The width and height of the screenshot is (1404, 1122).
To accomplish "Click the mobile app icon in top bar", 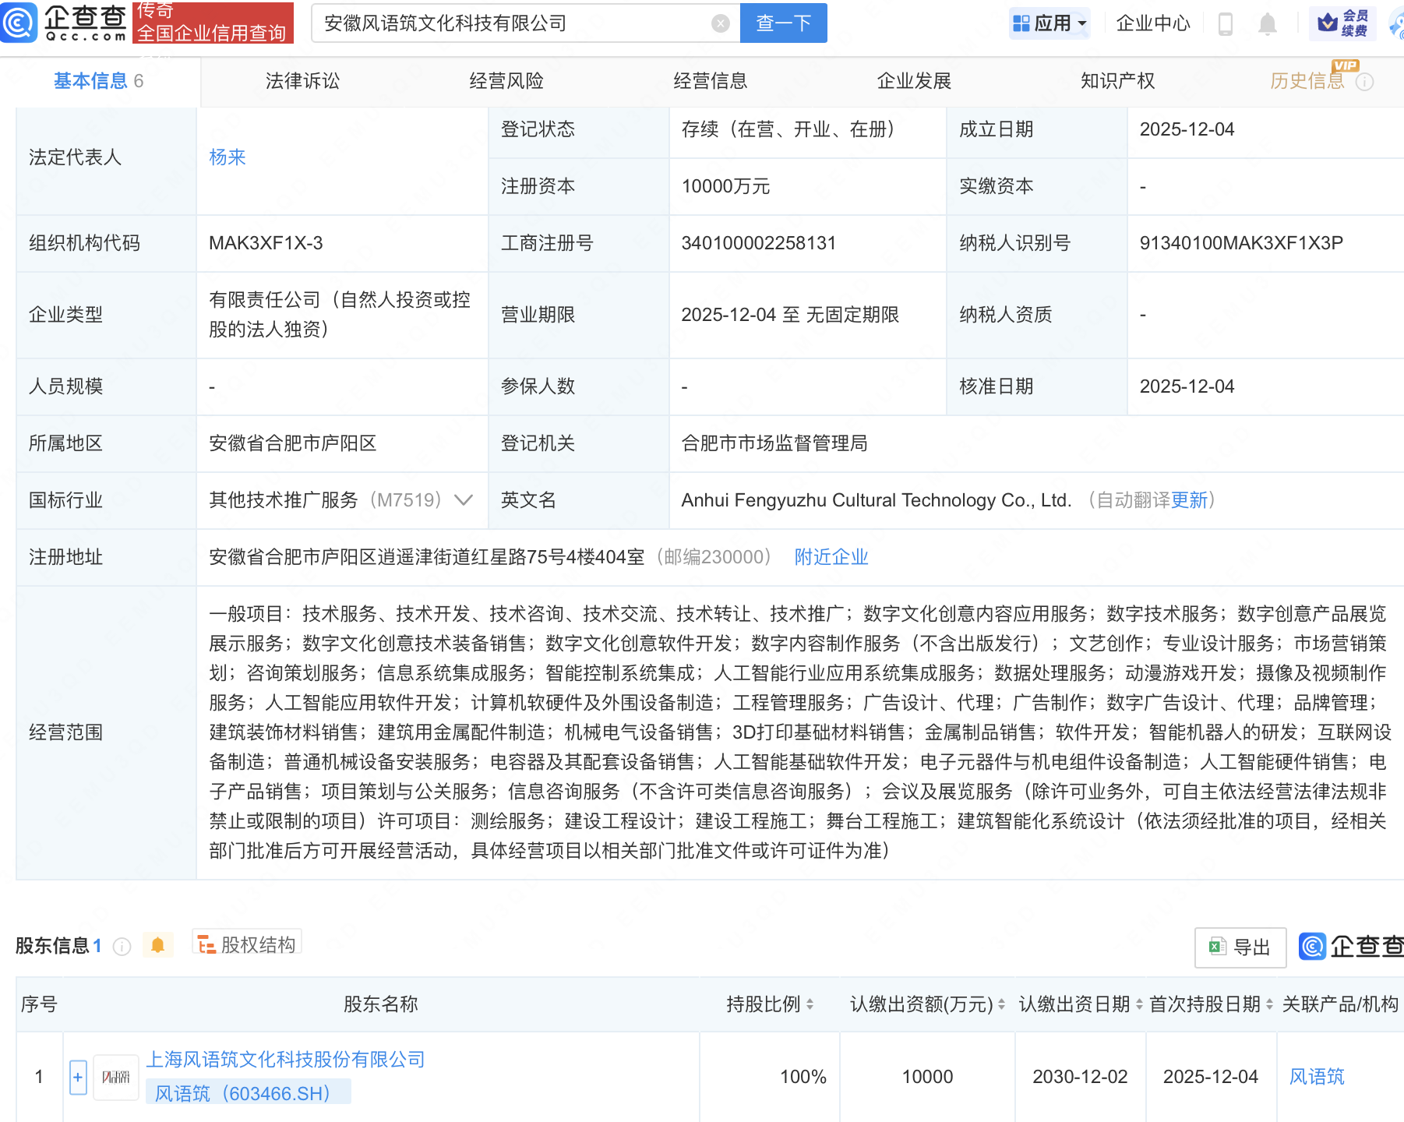I will tap(1224, 23).
